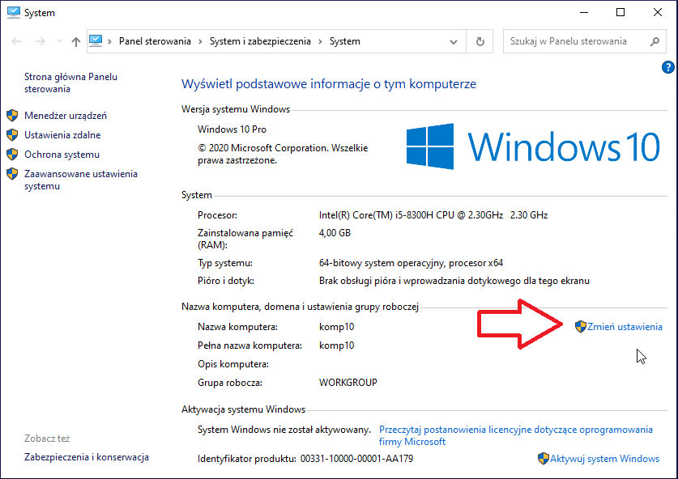Image resolution: width=678 pixels, height=479 pixels.
Task: Refresh the System page with reload icon
Action: coord(480,41)
